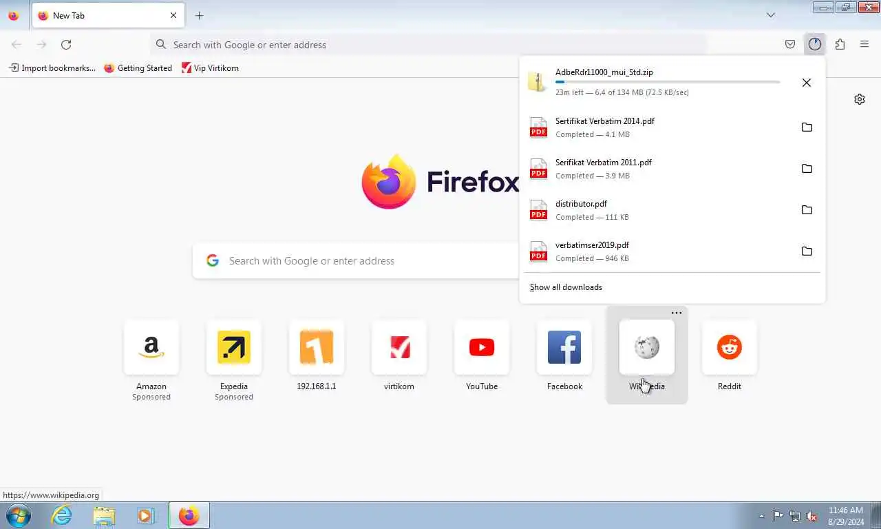The height and width of the screenshot is (529, 881).
Task: Click the Sertifikat Verbatim 2014.pdf file icon
Action: click(538, 127)
